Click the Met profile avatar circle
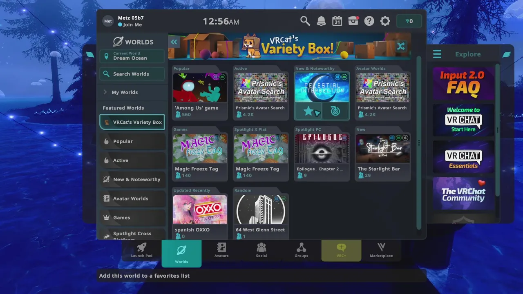The height and width of the screenshot is (294, 523). click(x=108, y=21)
